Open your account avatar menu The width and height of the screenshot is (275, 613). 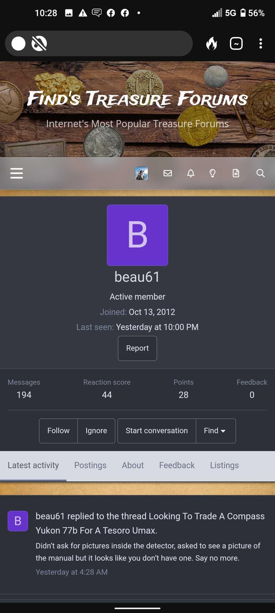pos(141,173)
